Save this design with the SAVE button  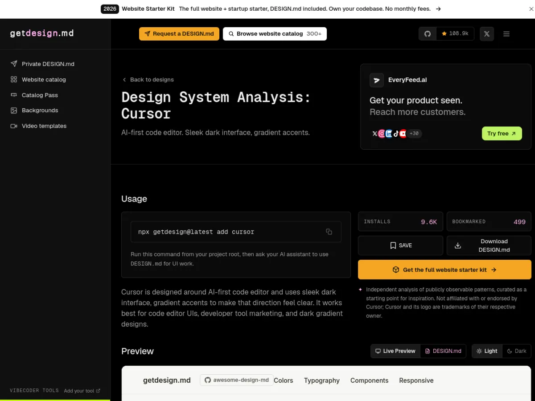click(400, 246)
